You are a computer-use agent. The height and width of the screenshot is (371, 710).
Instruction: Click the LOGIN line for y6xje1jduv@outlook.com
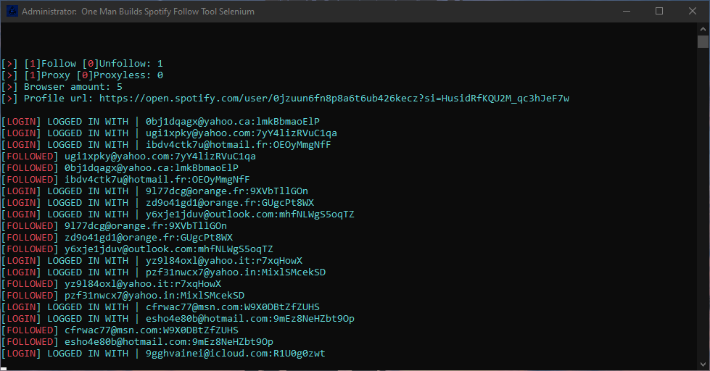(178, 214)
